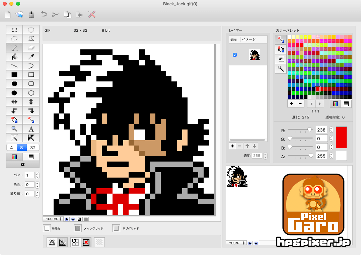361x255 pixels.
Task: Select the outlined rectangle tool
Action: click(x=31, y=74)
